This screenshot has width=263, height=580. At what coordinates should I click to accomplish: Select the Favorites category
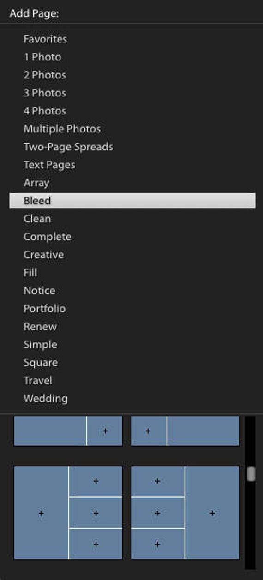tap(45, 39)
